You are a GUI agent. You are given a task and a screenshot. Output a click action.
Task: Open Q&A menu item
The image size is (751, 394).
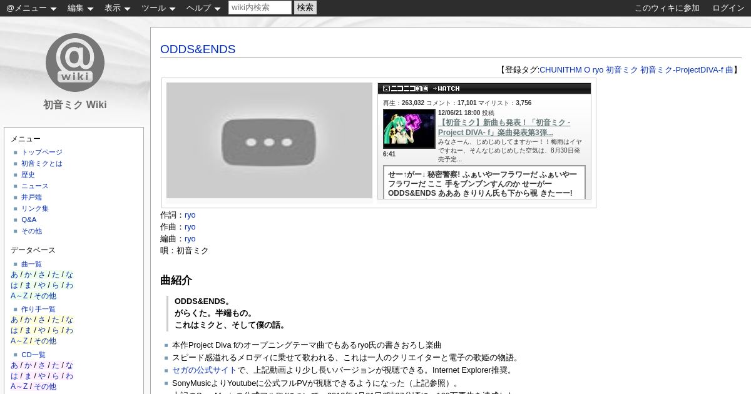[29, 220]
